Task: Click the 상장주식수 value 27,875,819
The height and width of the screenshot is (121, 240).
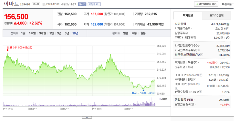Action: (x=223, y=33)
